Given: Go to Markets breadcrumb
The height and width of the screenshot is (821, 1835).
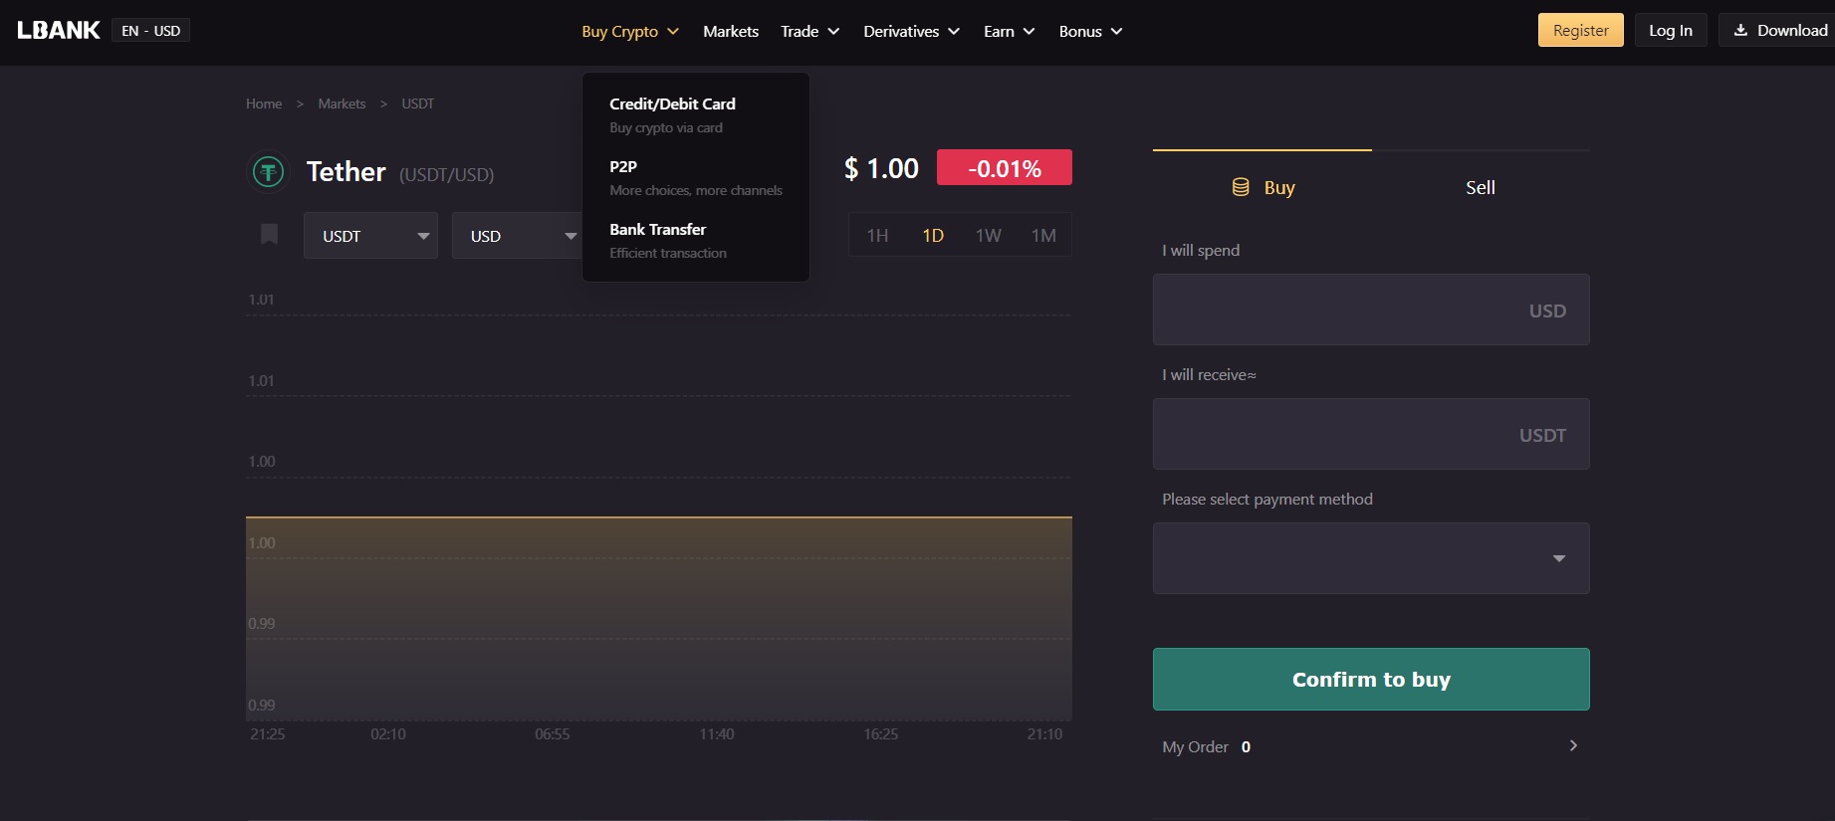Looking at the screenshot, I should (x=342, y=103).
